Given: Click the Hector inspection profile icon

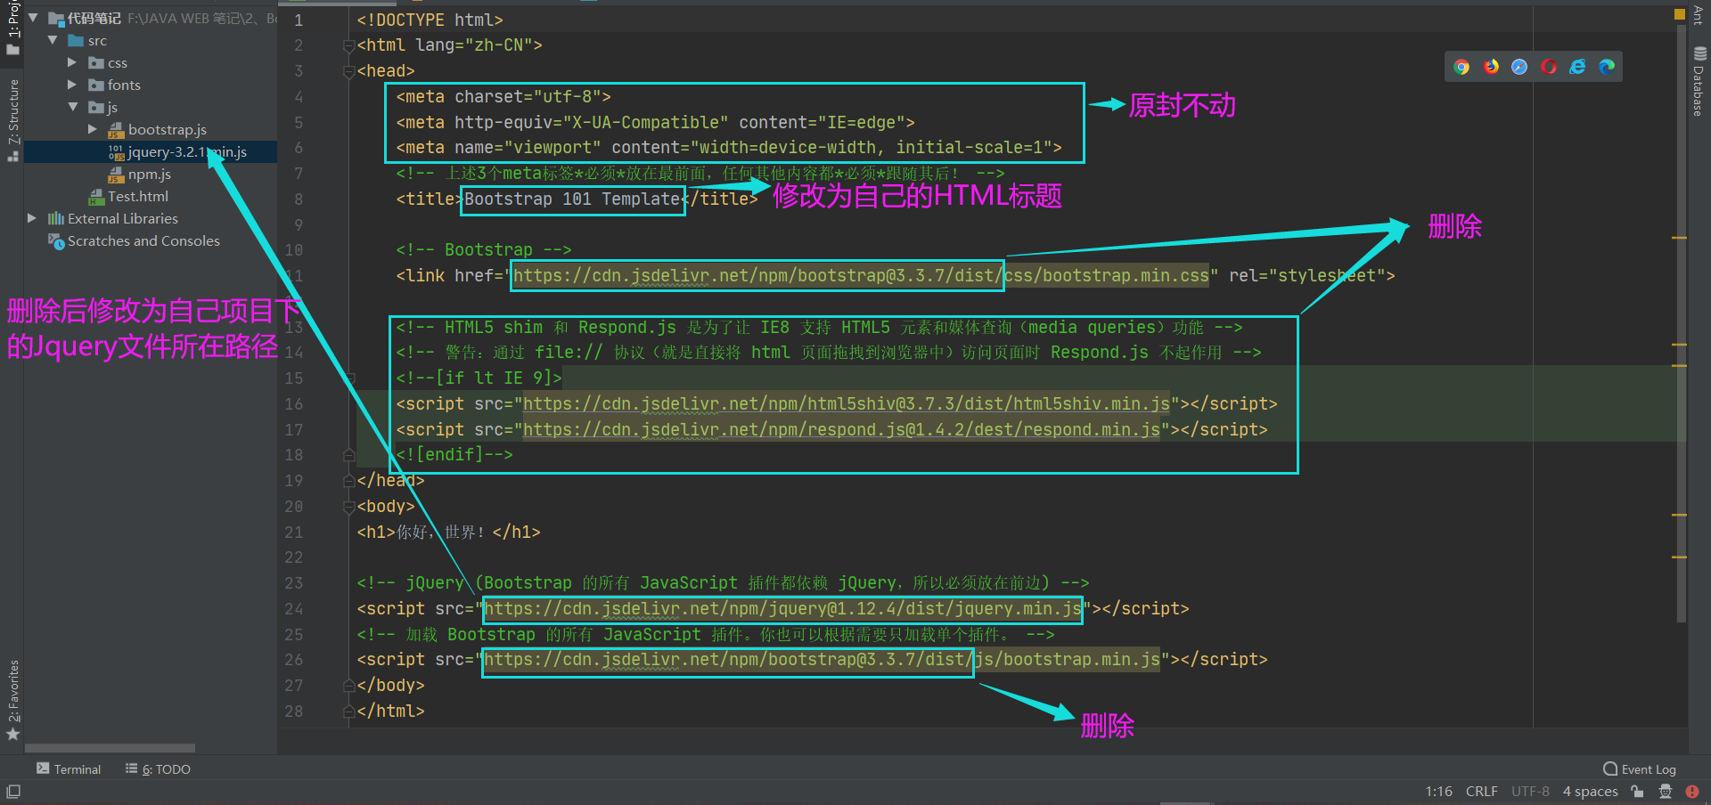Looking at the screenshot, I should coord(1665,792).
